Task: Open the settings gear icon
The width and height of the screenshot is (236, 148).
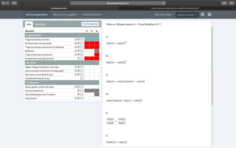Action: pos(202,14)
